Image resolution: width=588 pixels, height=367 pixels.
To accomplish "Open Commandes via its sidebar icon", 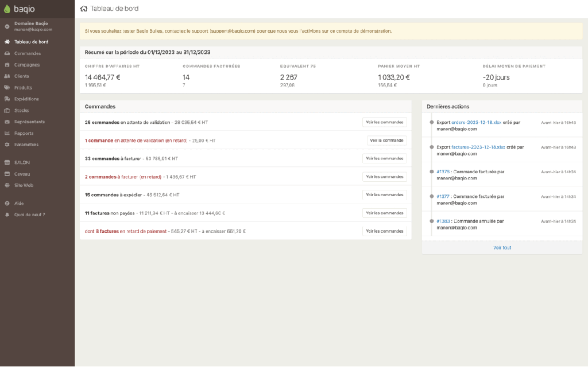I will 7,53.
